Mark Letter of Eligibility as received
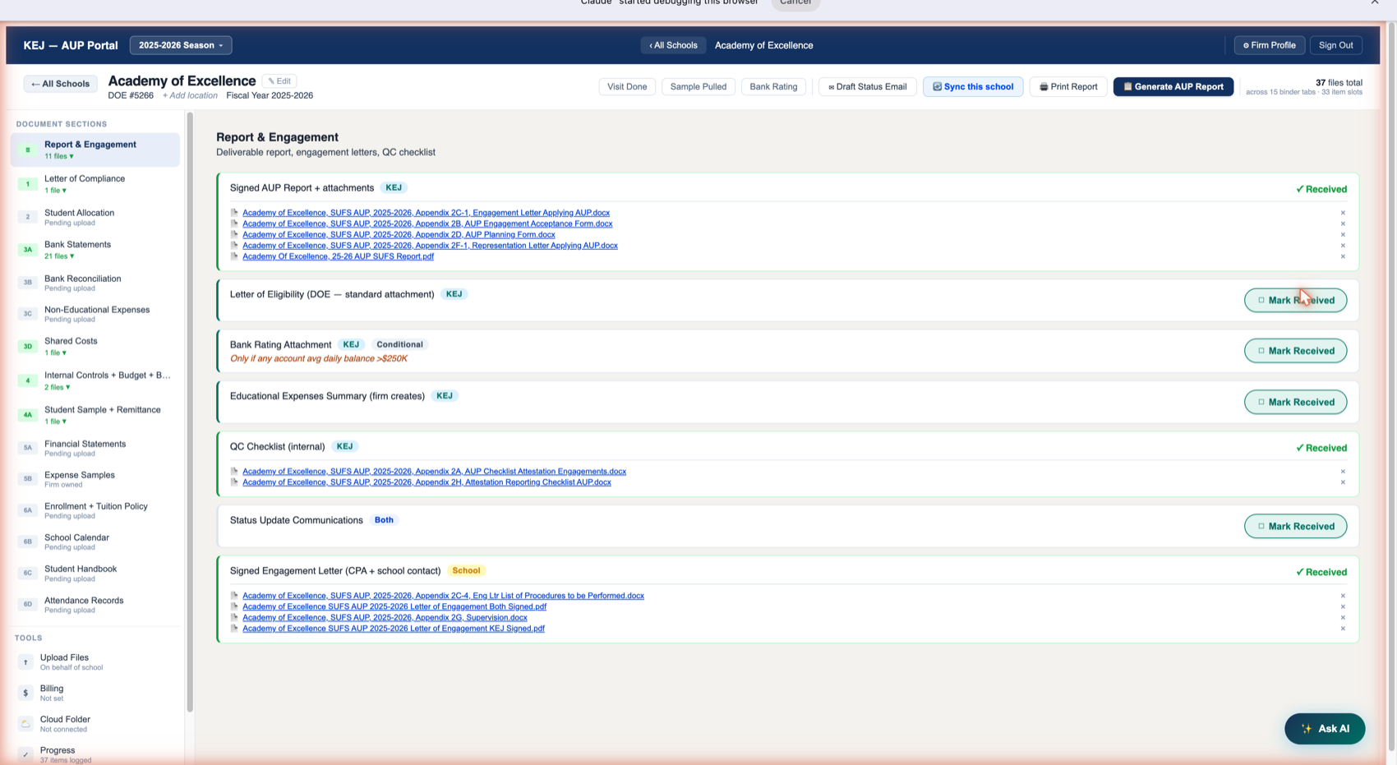The height and width of the screenshot is (765, 1397). (x=1295, y=300)
